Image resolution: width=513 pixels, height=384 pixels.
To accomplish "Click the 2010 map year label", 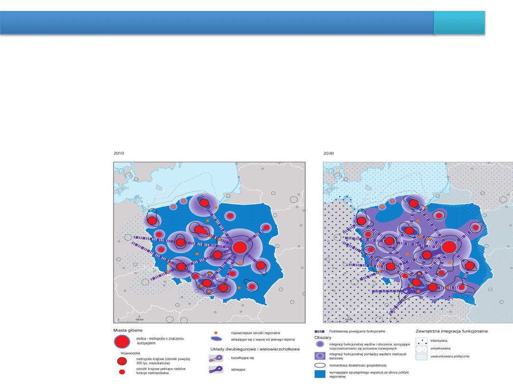I will [119, 153].
